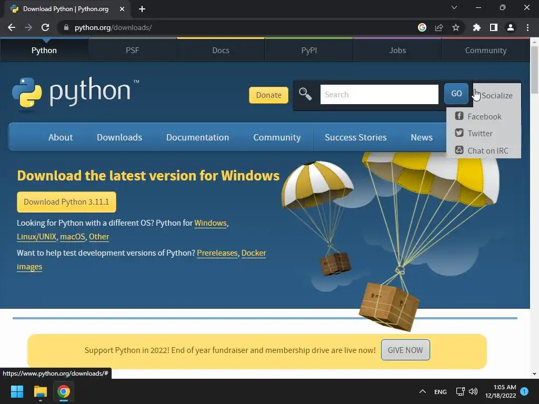The height and width of the screenshot is (404, 539).
Task: Open the Community navigation menu
Action: click(x=277, y=137)
